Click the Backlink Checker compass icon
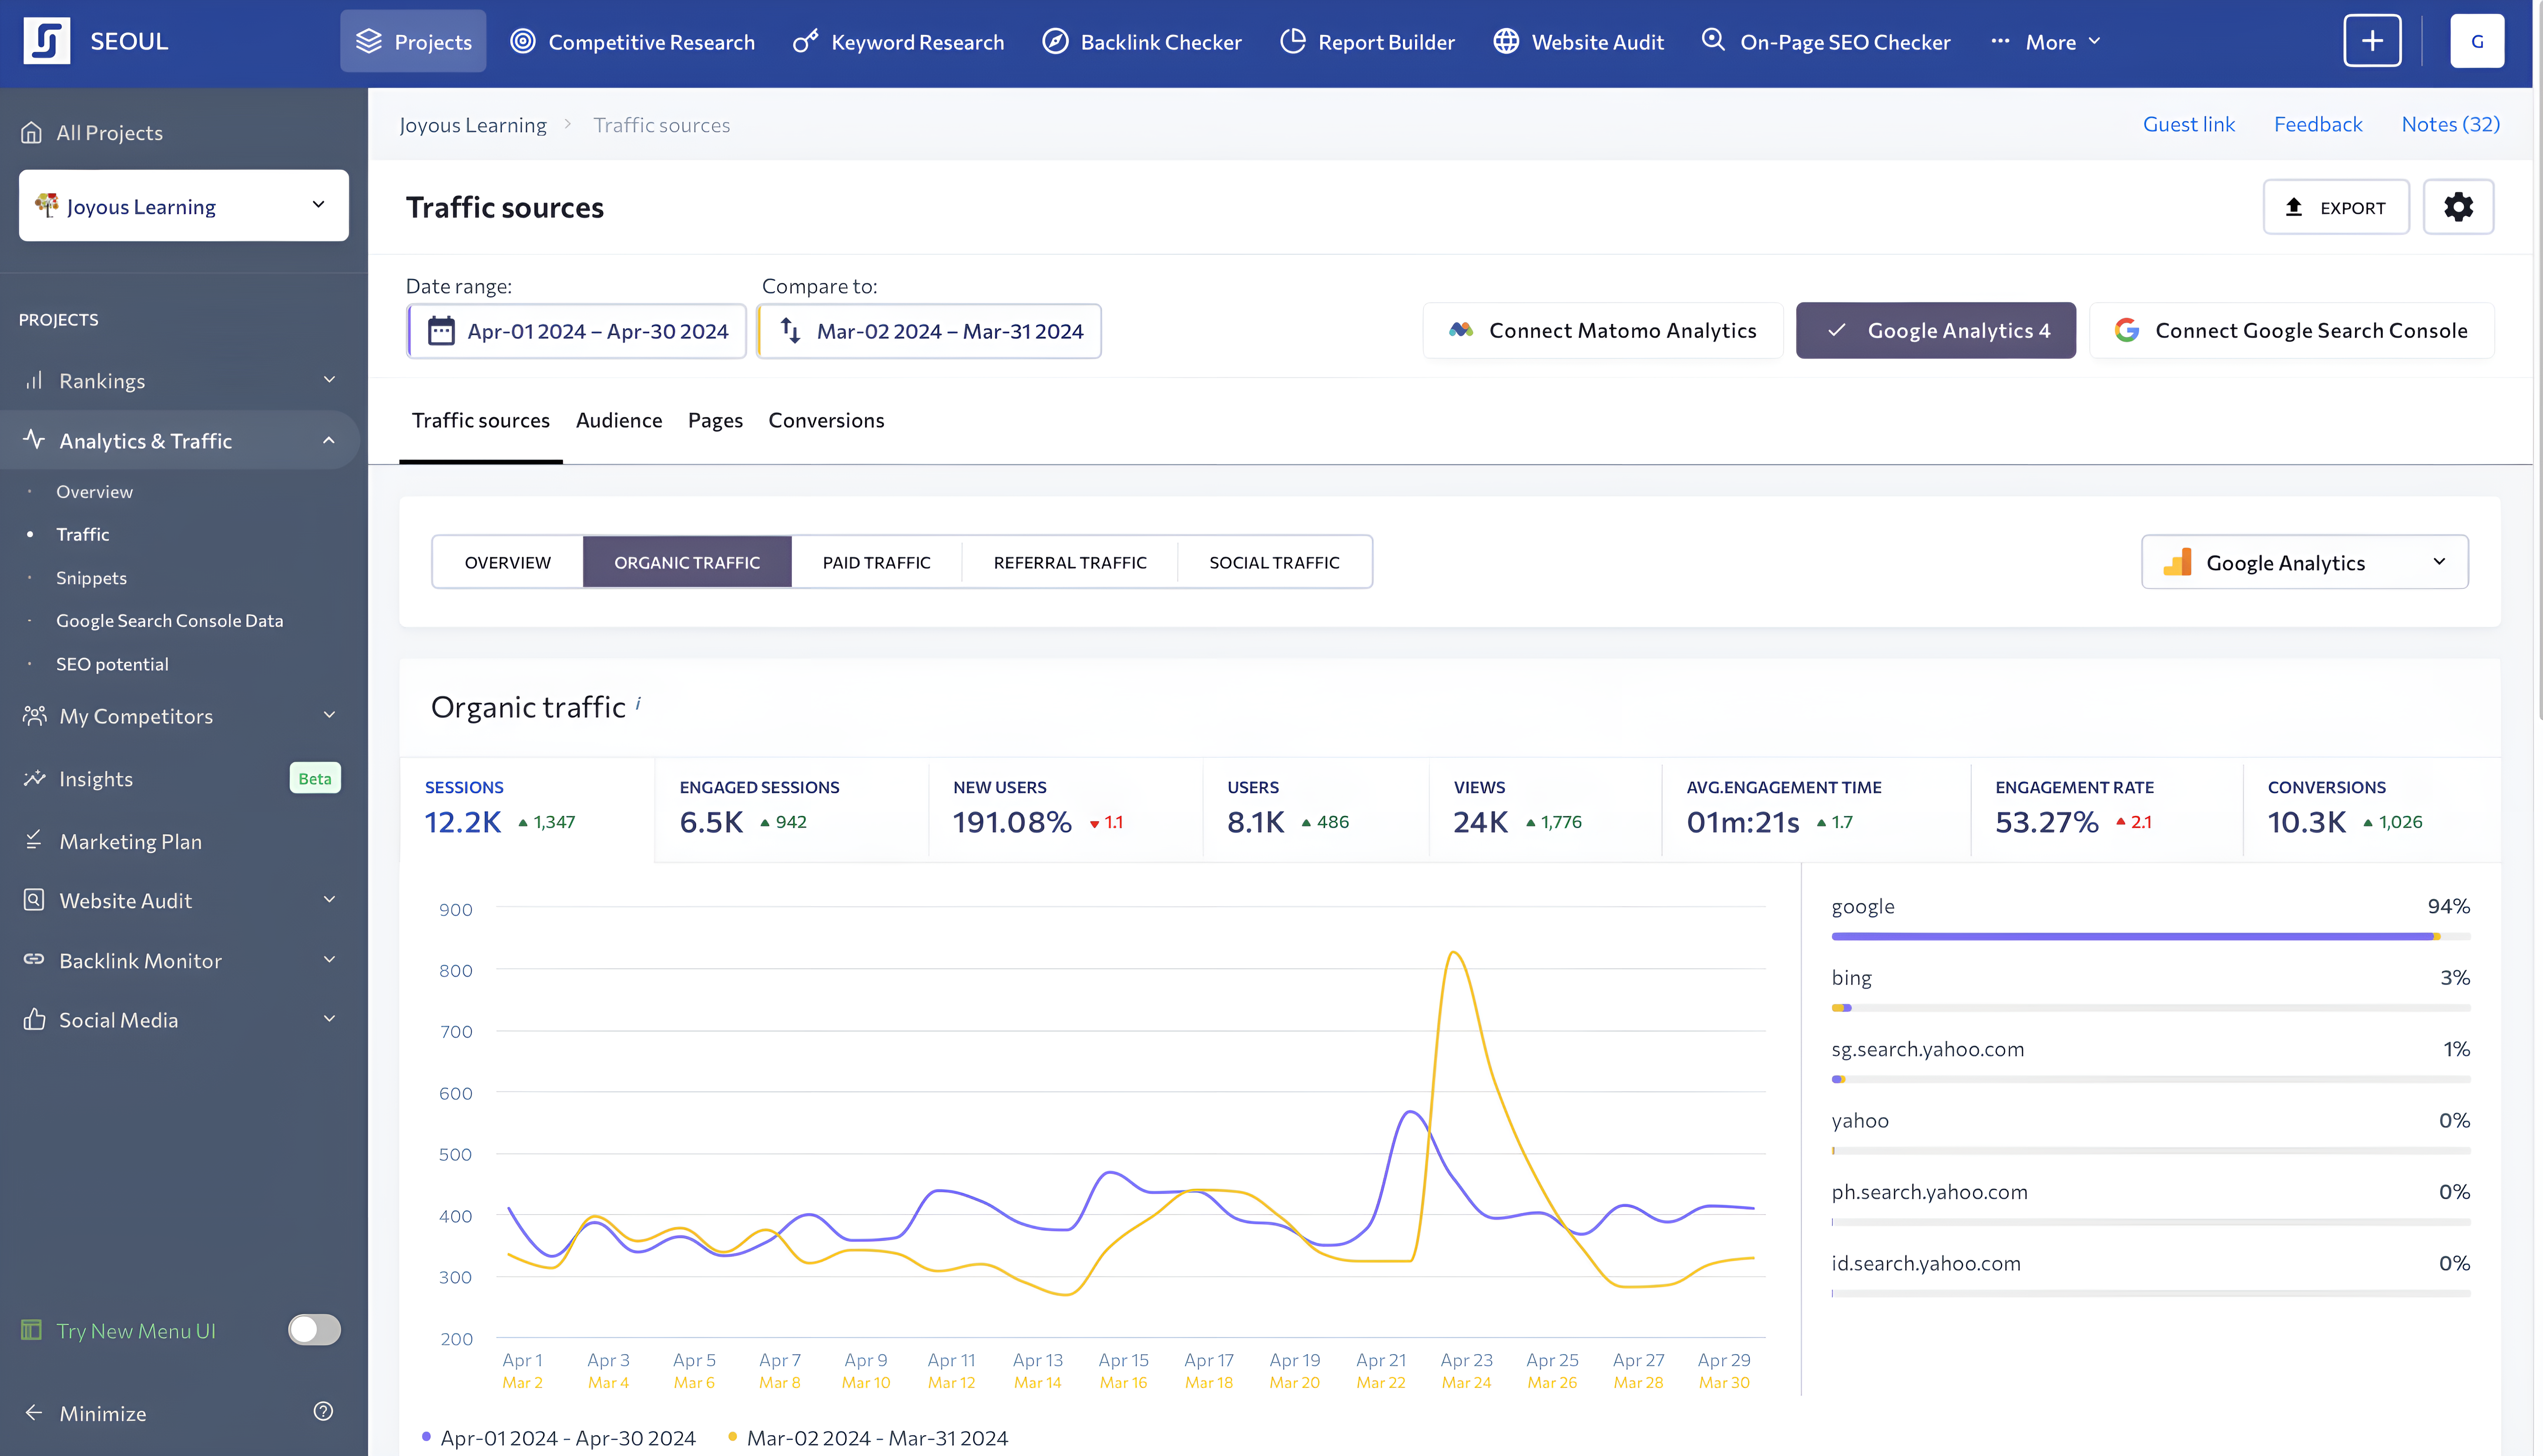Image resolution: width=2543 pixels, height=1456 pixels. 1055,41
